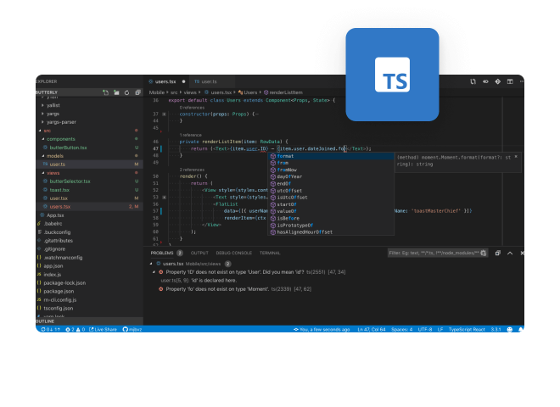Select 'format' suggestion in autocomplete list
Screen dimensions: 560x407
286,156
